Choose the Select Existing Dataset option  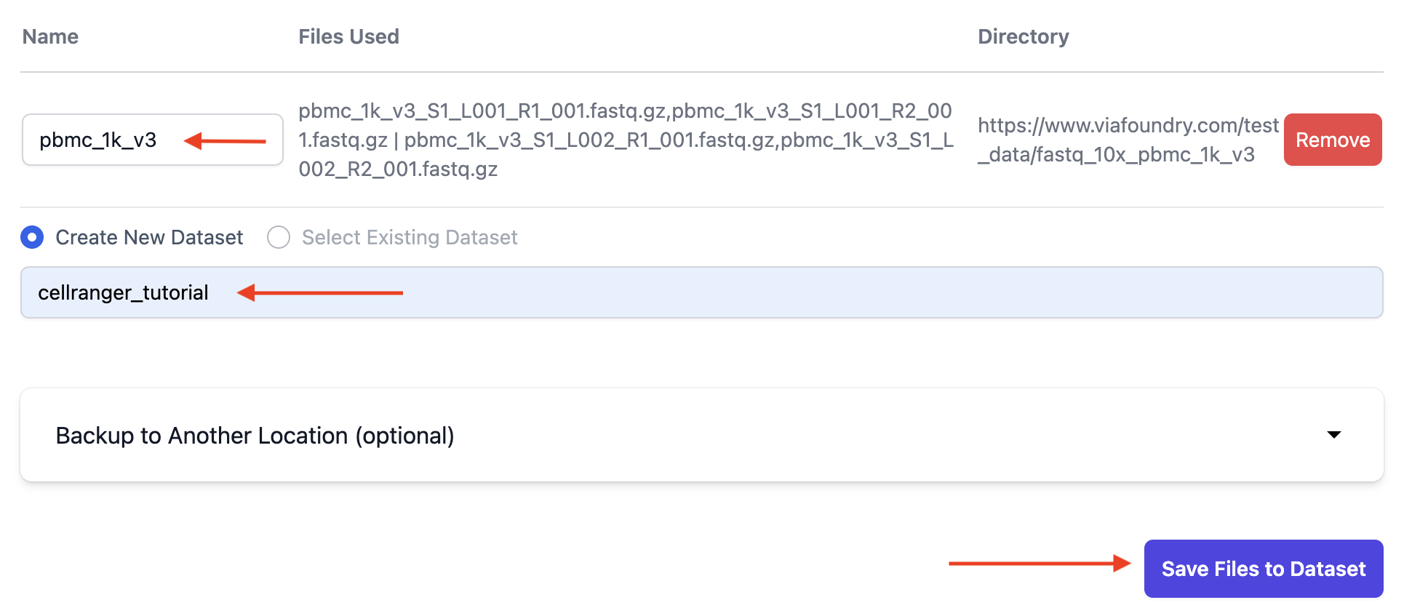[278, 237]
